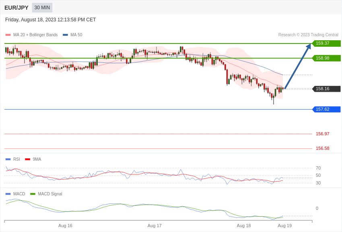
Task: Click the Aug 19 date label
Action: point(284,226)
